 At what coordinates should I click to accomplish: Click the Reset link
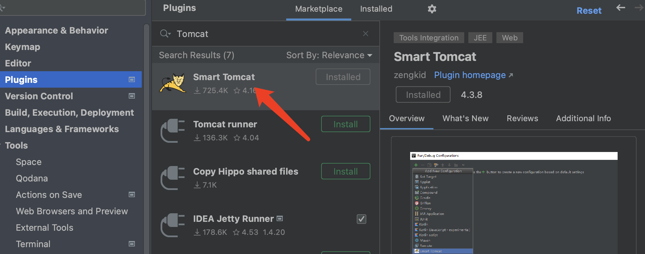coord(589,11)
